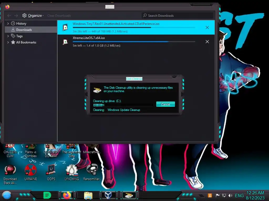This screenshot has width=269, height=201.
Task: Cancel the Xtreme.LiteOS.7.x64.iso download
Action: point(207,42)
